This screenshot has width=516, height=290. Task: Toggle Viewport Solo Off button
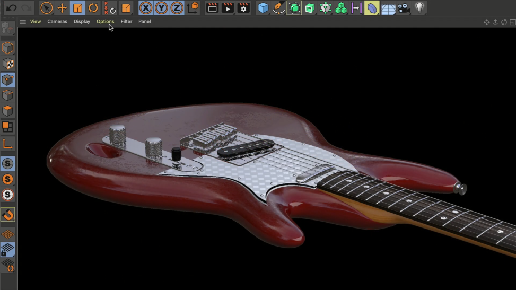7,164
